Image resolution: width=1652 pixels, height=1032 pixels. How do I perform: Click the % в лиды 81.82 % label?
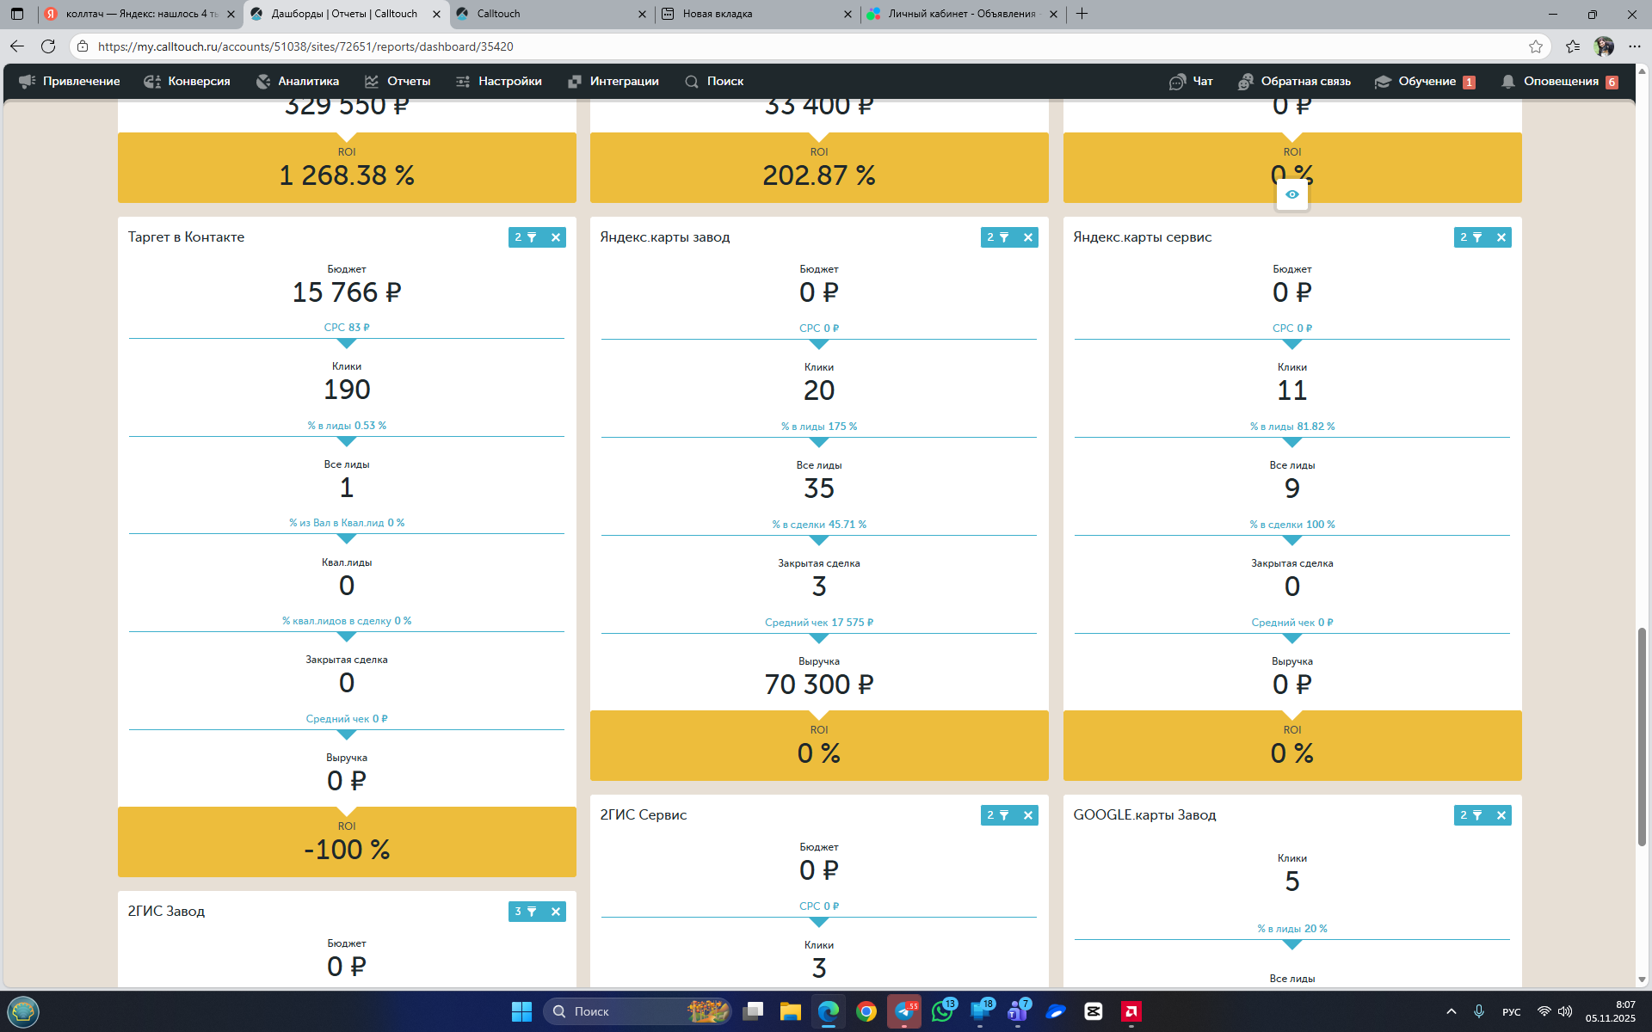1292,427
